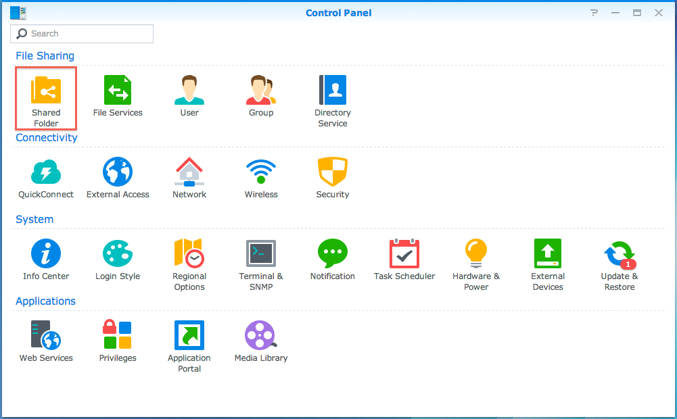Screen dimensions: 677x419
Task: Open Media Library film reel icon
Action: 260,336
